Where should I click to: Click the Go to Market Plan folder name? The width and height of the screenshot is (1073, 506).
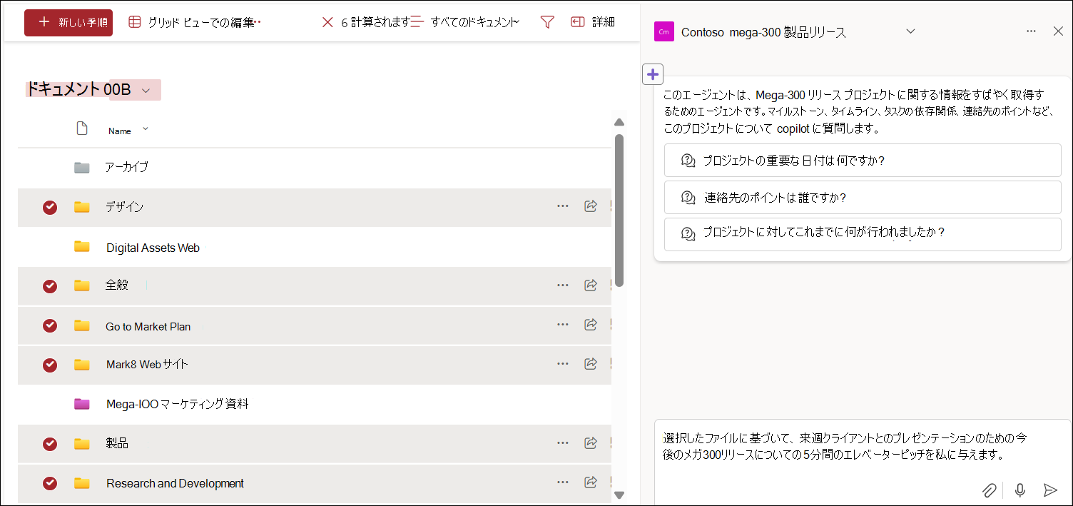click(148, 327)
